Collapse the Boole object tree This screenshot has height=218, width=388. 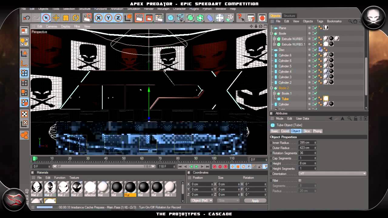point(272,34)
